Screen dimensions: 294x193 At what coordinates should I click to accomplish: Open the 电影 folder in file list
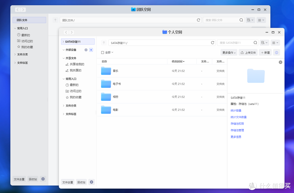115,110
